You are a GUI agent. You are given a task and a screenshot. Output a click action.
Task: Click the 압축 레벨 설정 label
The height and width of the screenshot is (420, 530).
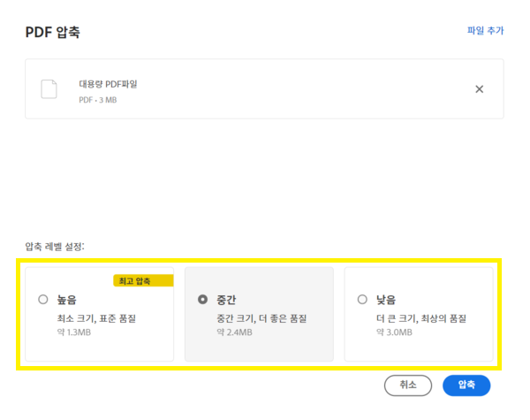tap(55, 245)
